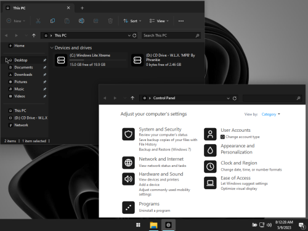Open the Network and Internet globe icon
The width and height of the screenshot is (308, 231).
[x=128, y=163]
